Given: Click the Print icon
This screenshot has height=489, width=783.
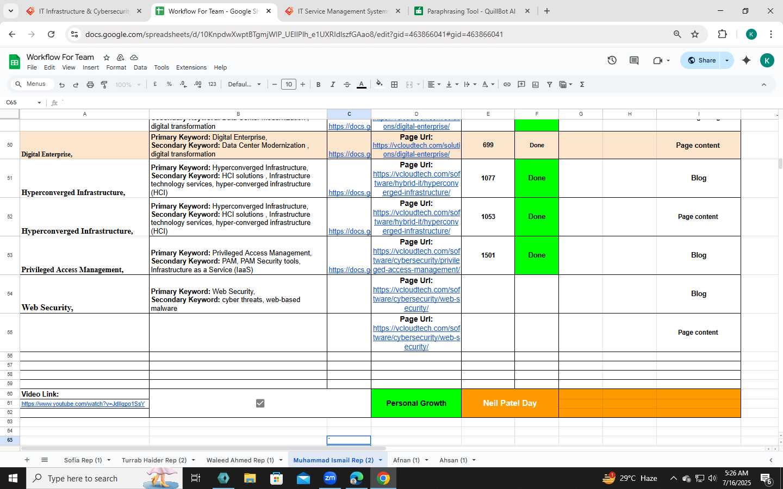Looking at the screenshot, I should pyautogui.click(x=90, y=85).
